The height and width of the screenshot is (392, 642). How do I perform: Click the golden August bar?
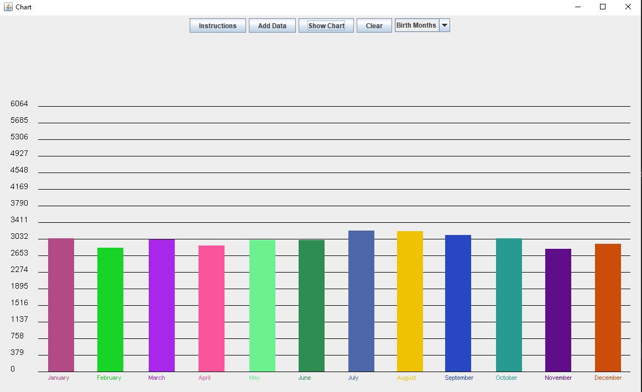409,299
